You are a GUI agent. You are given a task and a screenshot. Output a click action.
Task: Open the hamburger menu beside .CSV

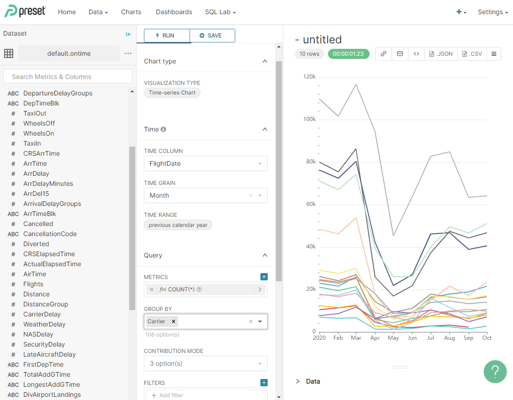(494, 54)
